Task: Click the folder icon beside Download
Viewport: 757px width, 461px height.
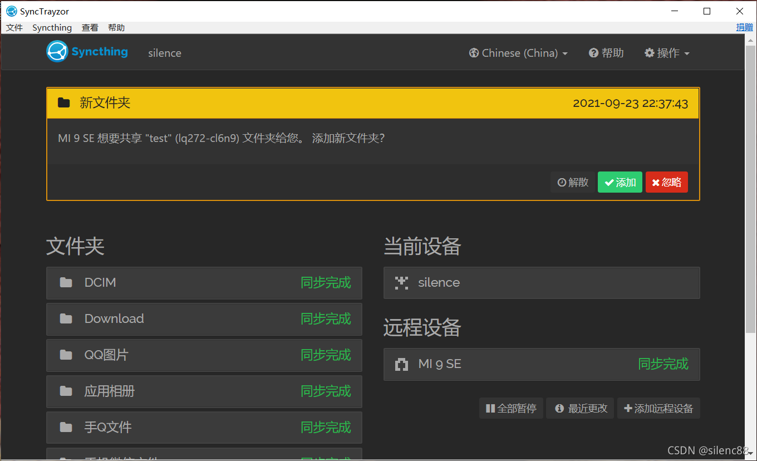Action: (x=66, y=319)
